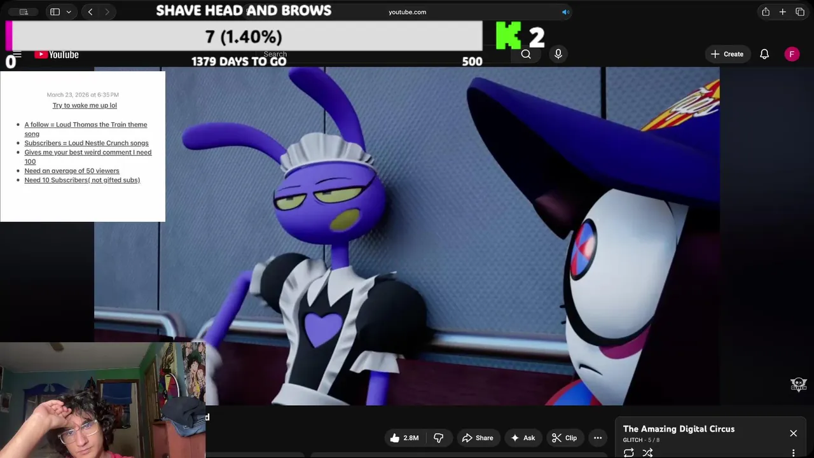The image size is (814, 458).
Task: Open playlist options vertical dots menu
Action: tap(793, 453)
